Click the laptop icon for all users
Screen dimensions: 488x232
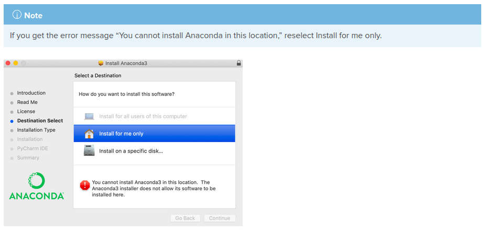(89, 117)
